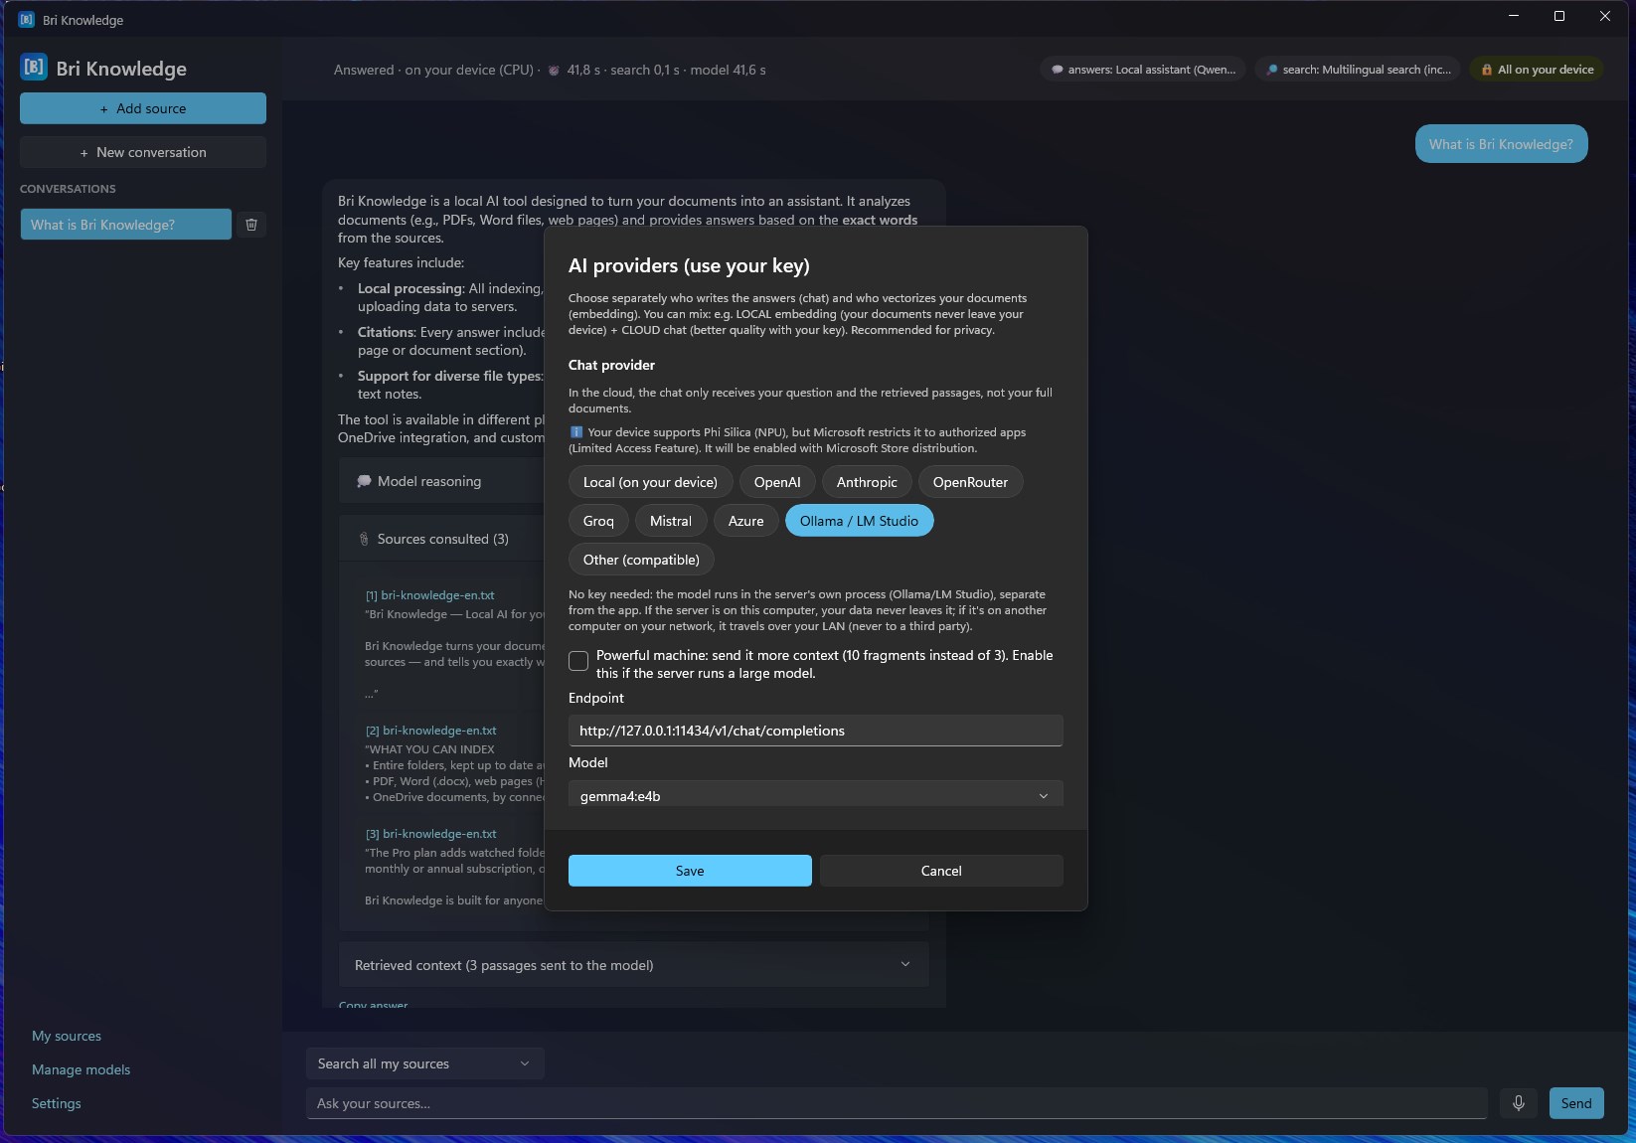Viewport: 1636px width, 1143px height.
Task: Open 'Manage models' in the sidebar
Action: pyautogui.click(x=81, y=1069)
